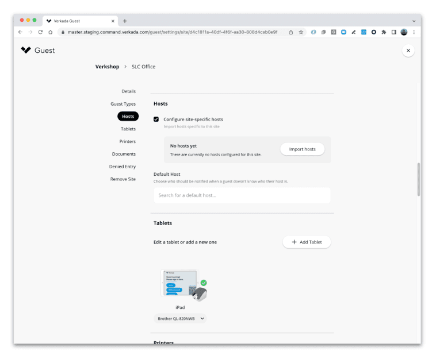The height and width of the screenshot is (359, 432).
Task: Uncheck Configure site-specific hosts checkbox
Action: click(156, 119)
